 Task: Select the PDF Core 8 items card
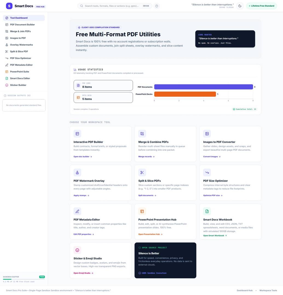103,85
